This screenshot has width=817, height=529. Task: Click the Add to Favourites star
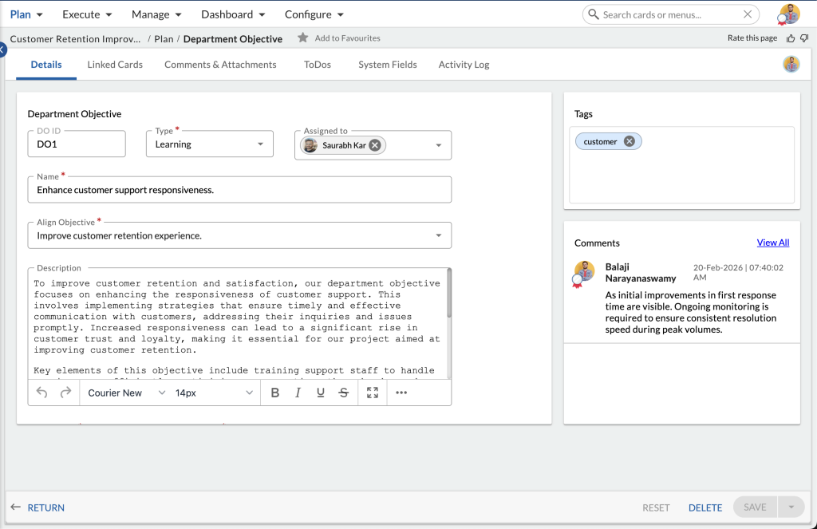(302, 38)
